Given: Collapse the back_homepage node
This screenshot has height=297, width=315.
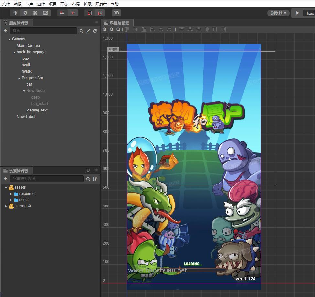Looking at the screenshot, I should click(14, 52).
